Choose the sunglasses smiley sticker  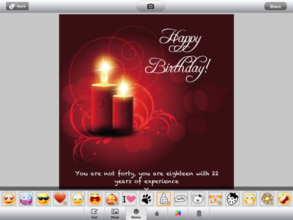(x=43, y=199)
